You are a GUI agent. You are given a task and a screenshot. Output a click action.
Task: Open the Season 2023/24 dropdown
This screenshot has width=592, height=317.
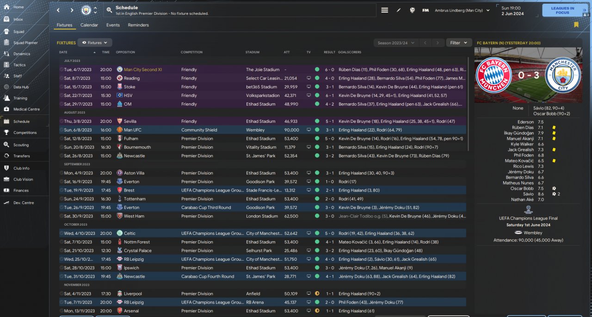396,43
